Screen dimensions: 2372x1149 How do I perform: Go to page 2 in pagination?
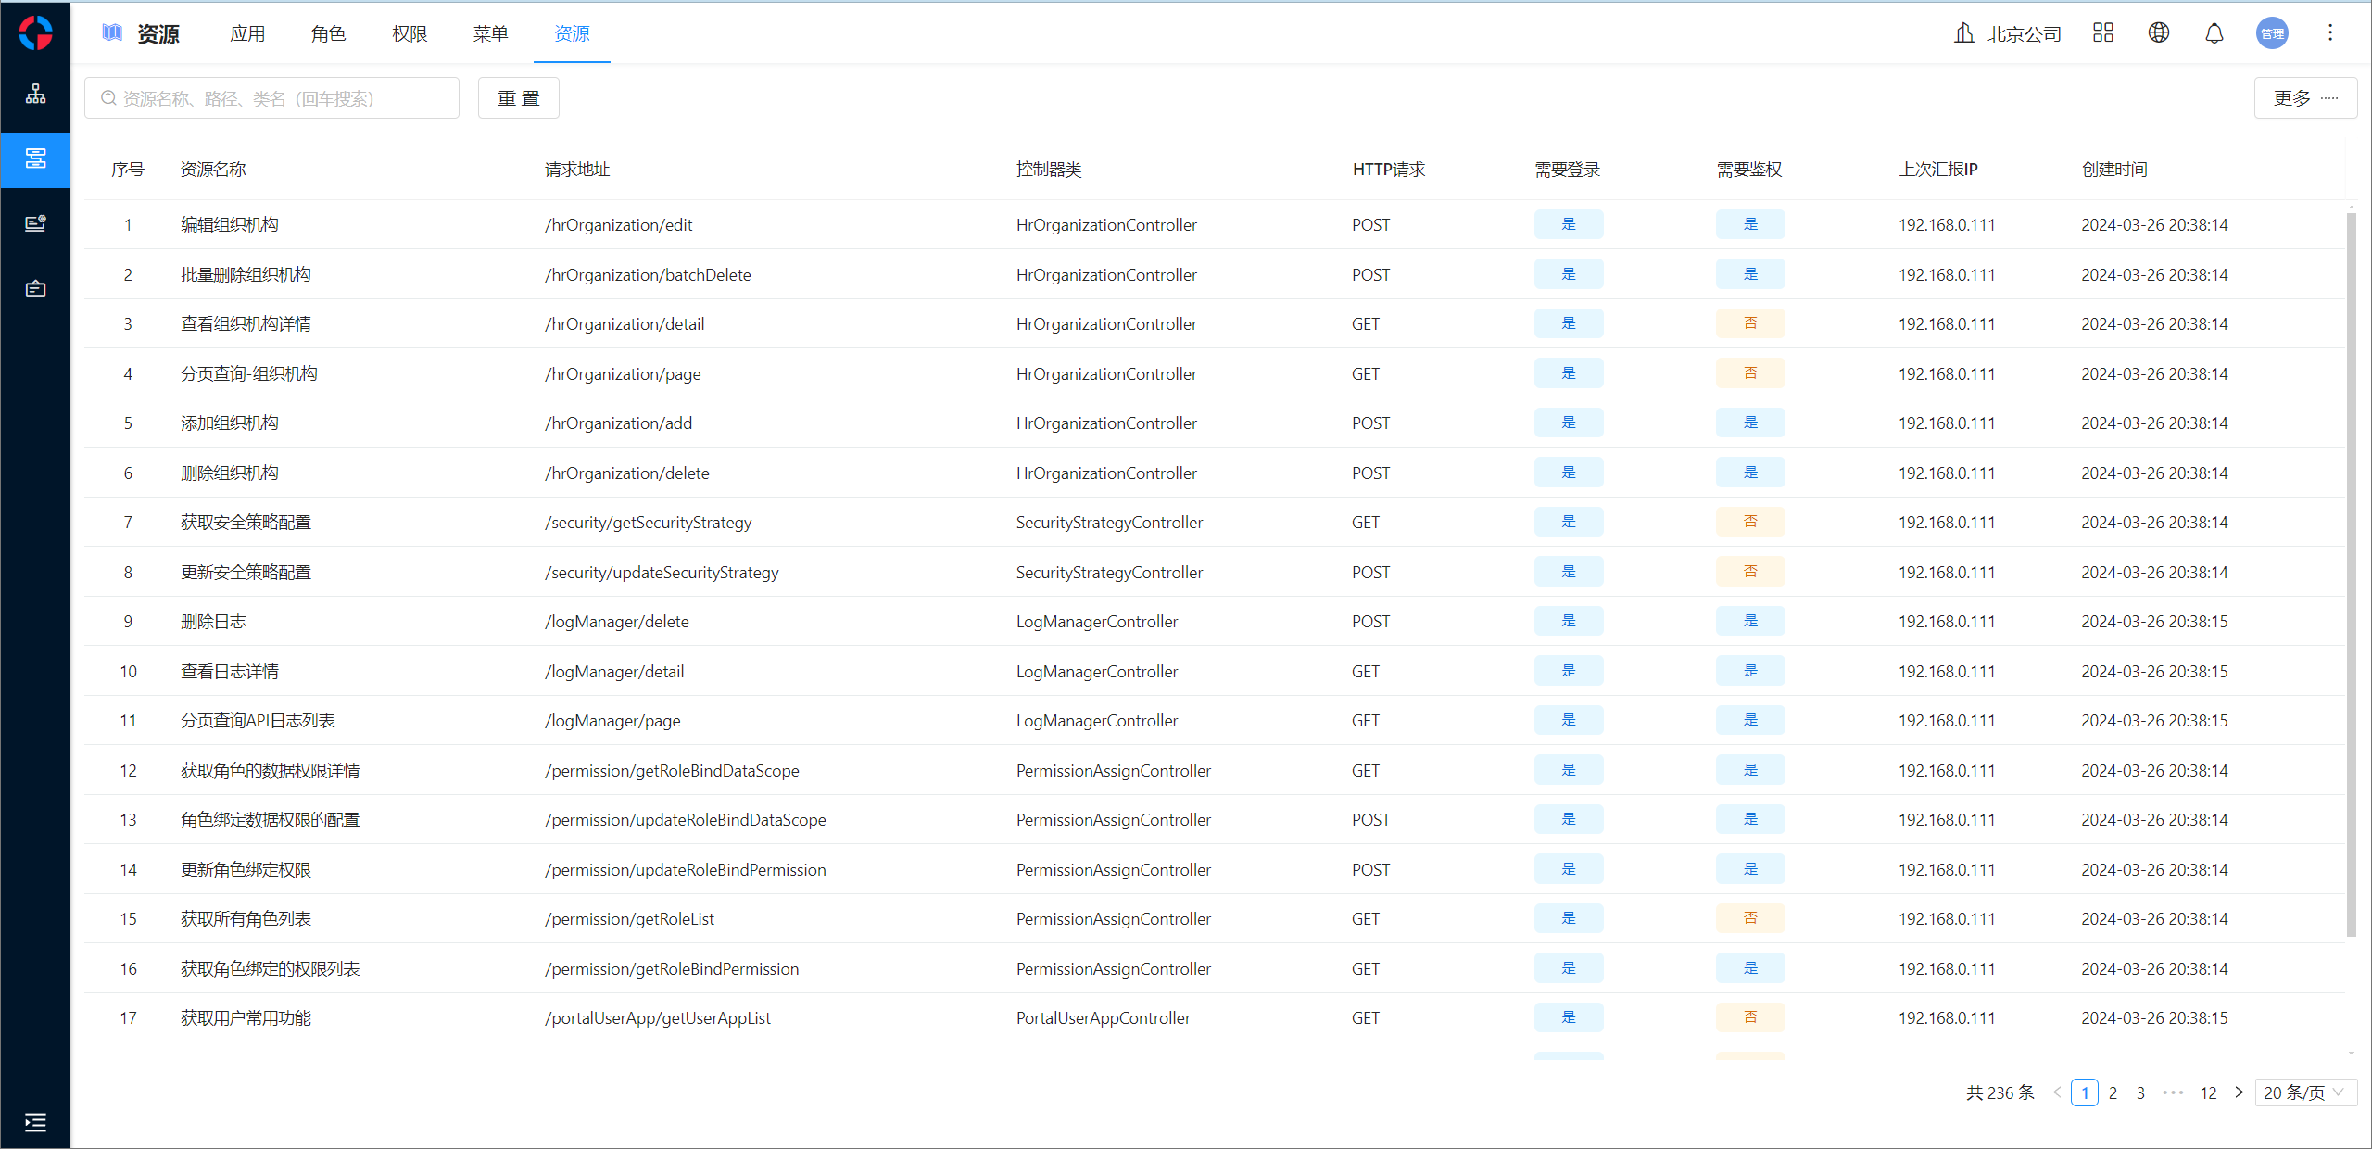[x=2113, y=1092]
